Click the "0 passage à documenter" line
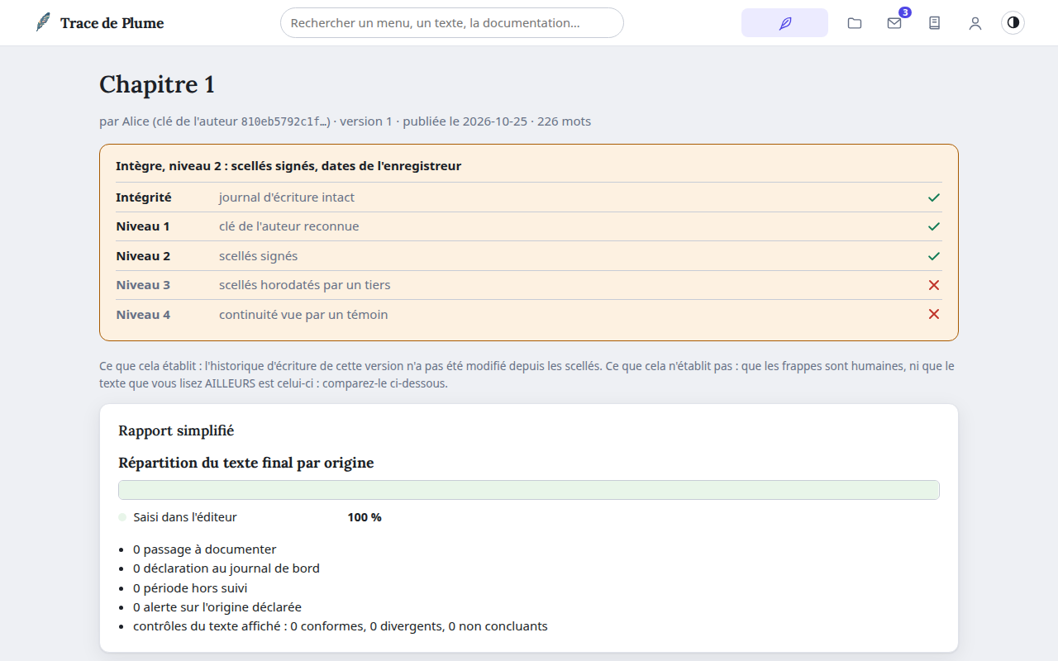The height and width of the screenshot is (661, 1058). 205,549
